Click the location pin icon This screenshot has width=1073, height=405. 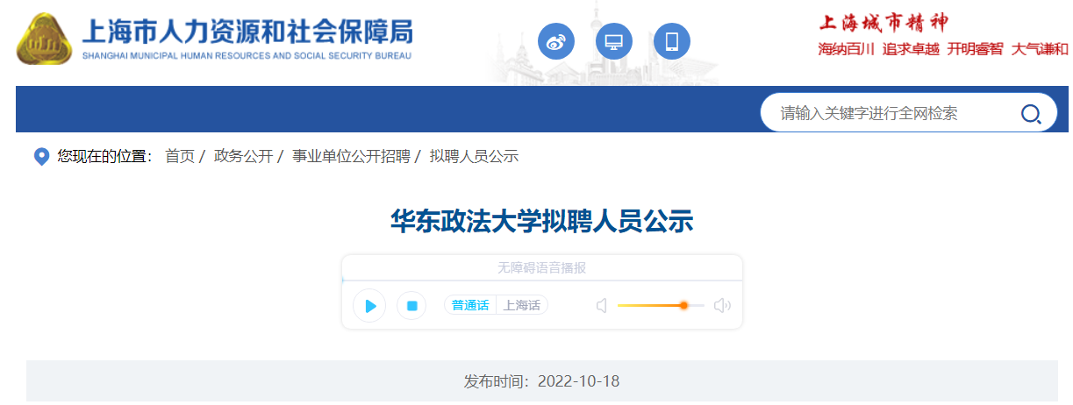click(x=41, y=157)
